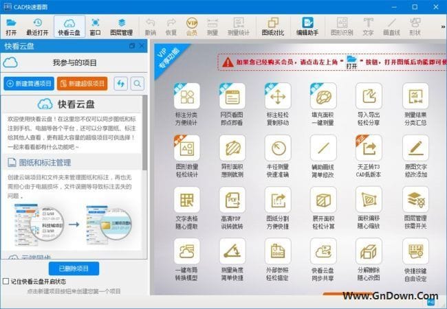Open 高清PDF feature icon
The image size is (447, 309).
point(232,200)
